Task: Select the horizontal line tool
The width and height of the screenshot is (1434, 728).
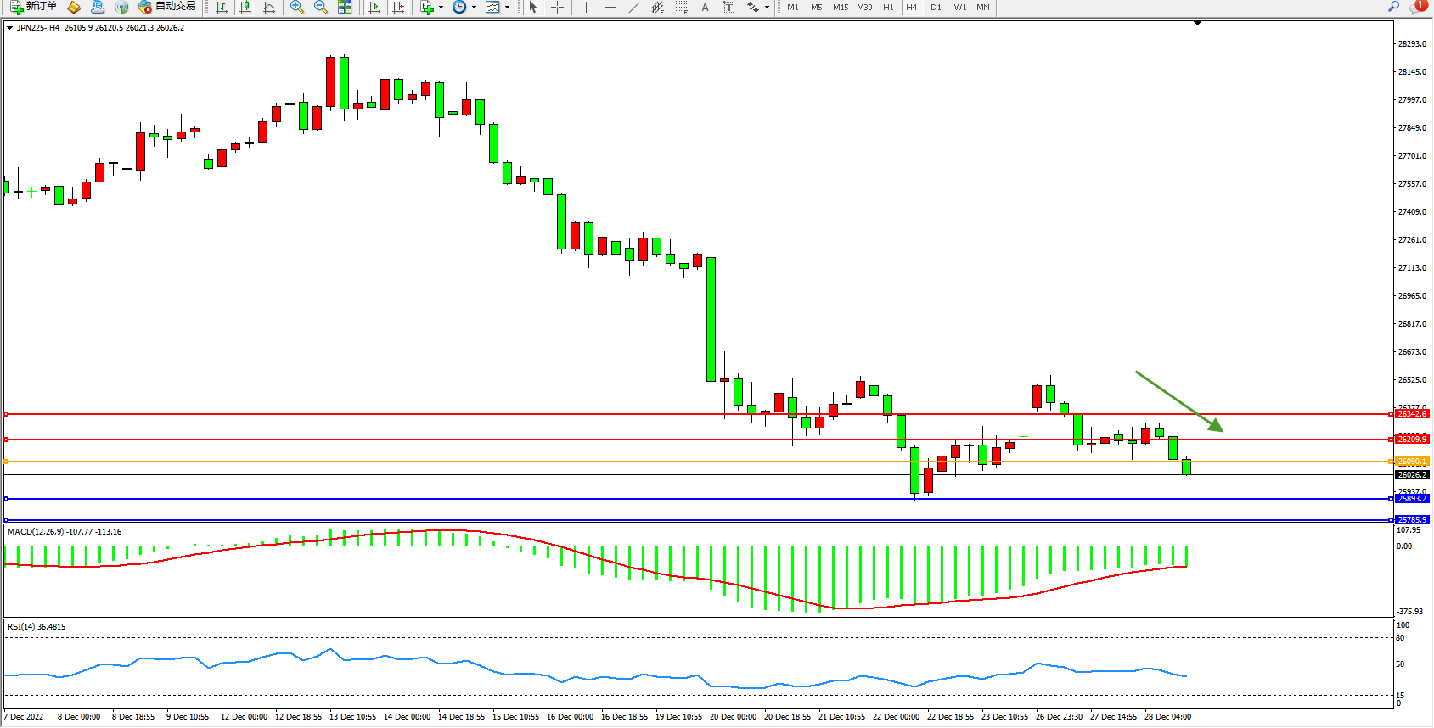Action: click(x=610, y=7)
